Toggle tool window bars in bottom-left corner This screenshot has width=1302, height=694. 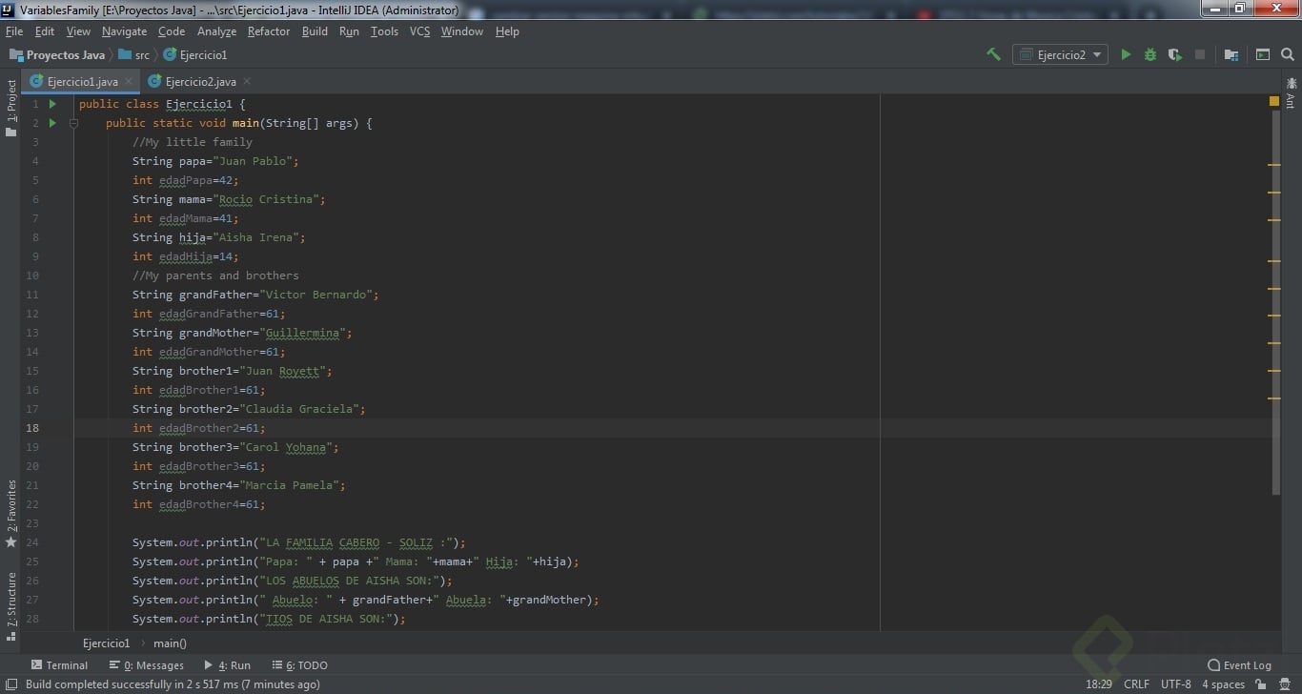pyautogui.click(x=10, y=684)
